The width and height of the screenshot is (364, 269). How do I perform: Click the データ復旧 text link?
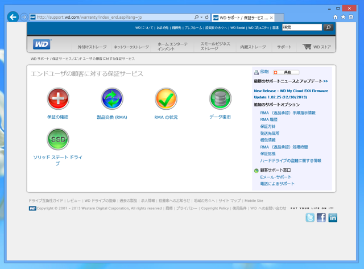pyautogui.click(x=220, y=117)
